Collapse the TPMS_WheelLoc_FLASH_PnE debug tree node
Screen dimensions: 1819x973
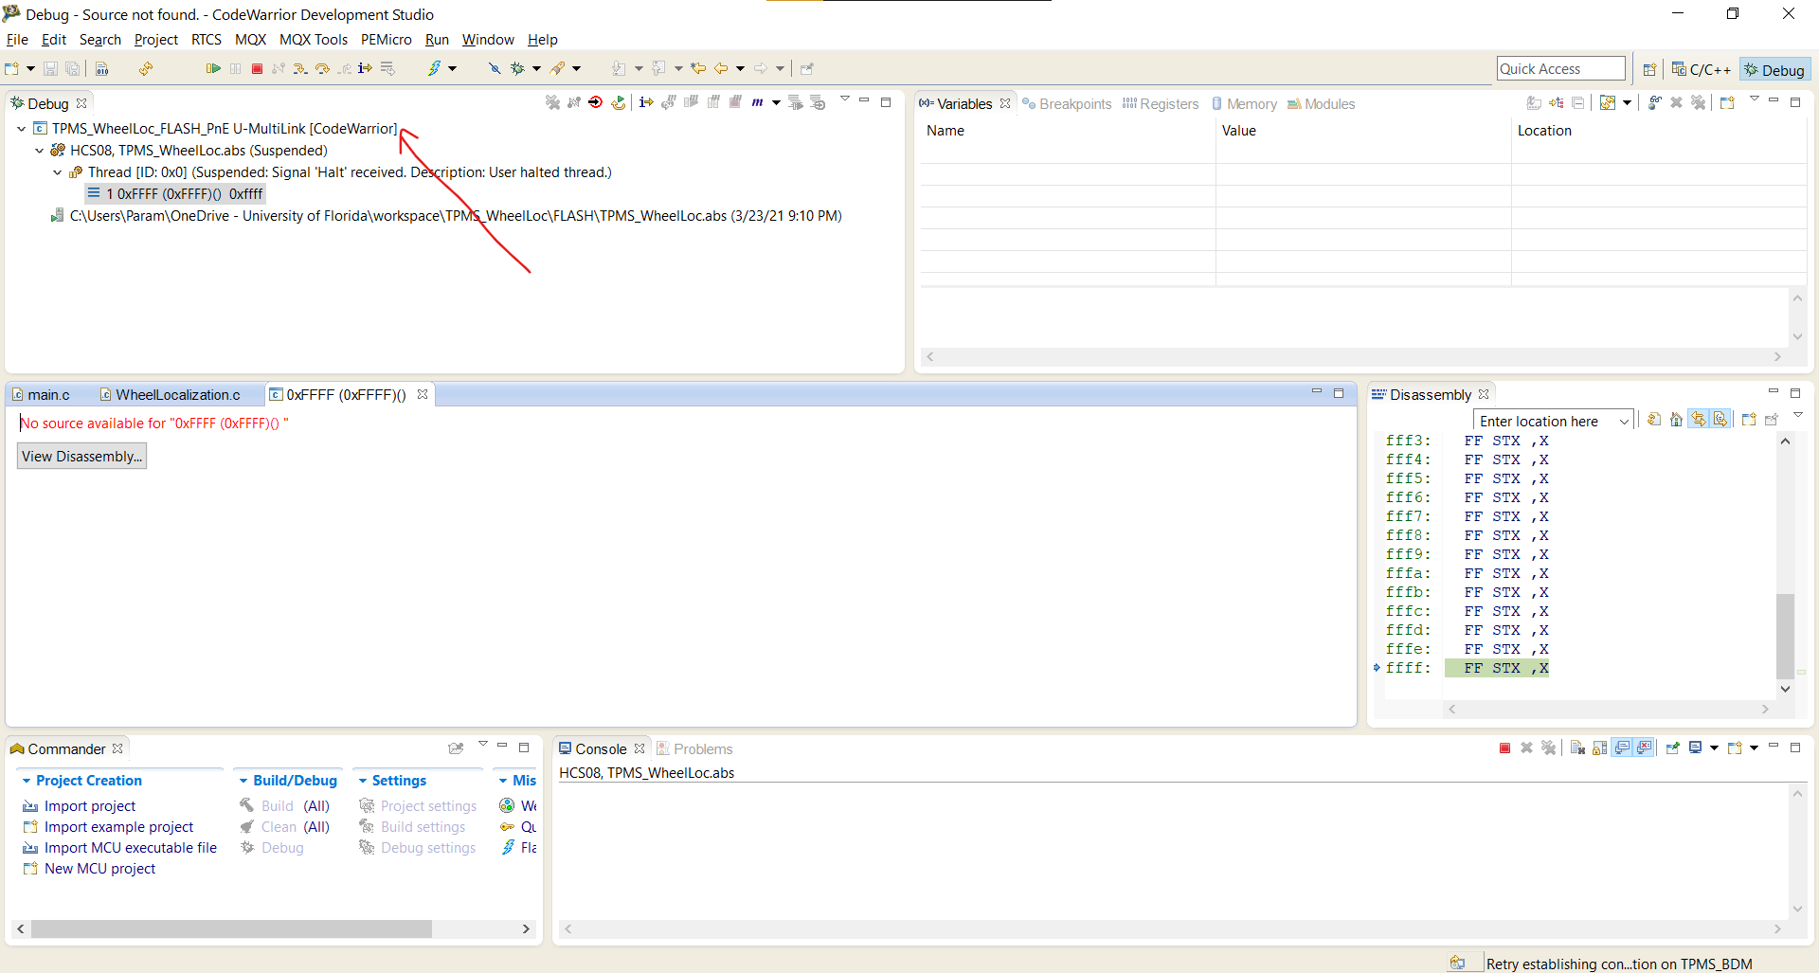click(x=21, y=129)
